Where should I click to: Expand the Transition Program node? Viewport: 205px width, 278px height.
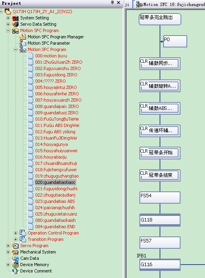15,239
